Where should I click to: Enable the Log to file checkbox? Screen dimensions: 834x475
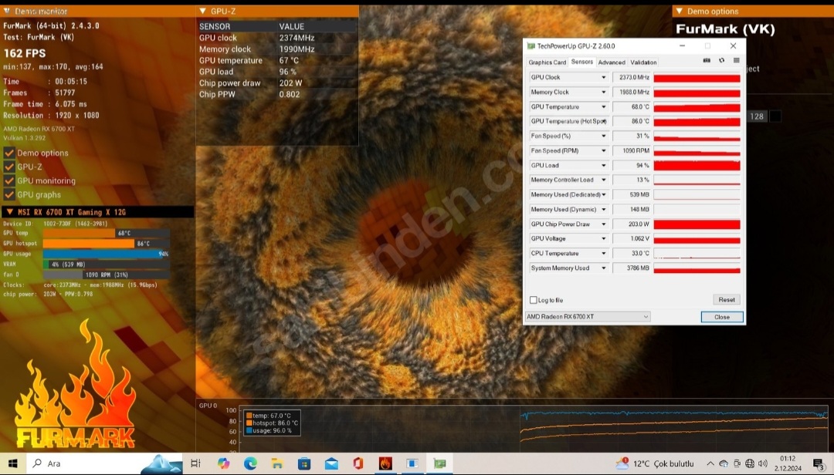pos(534,300)
